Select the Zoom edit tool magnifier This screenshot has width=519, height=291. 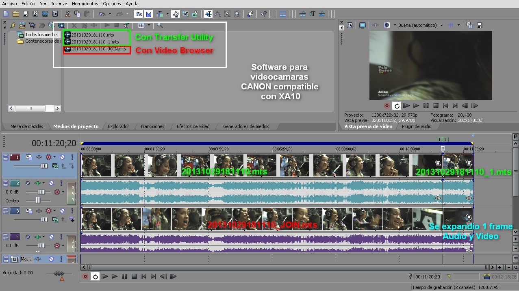coord(237,14)
